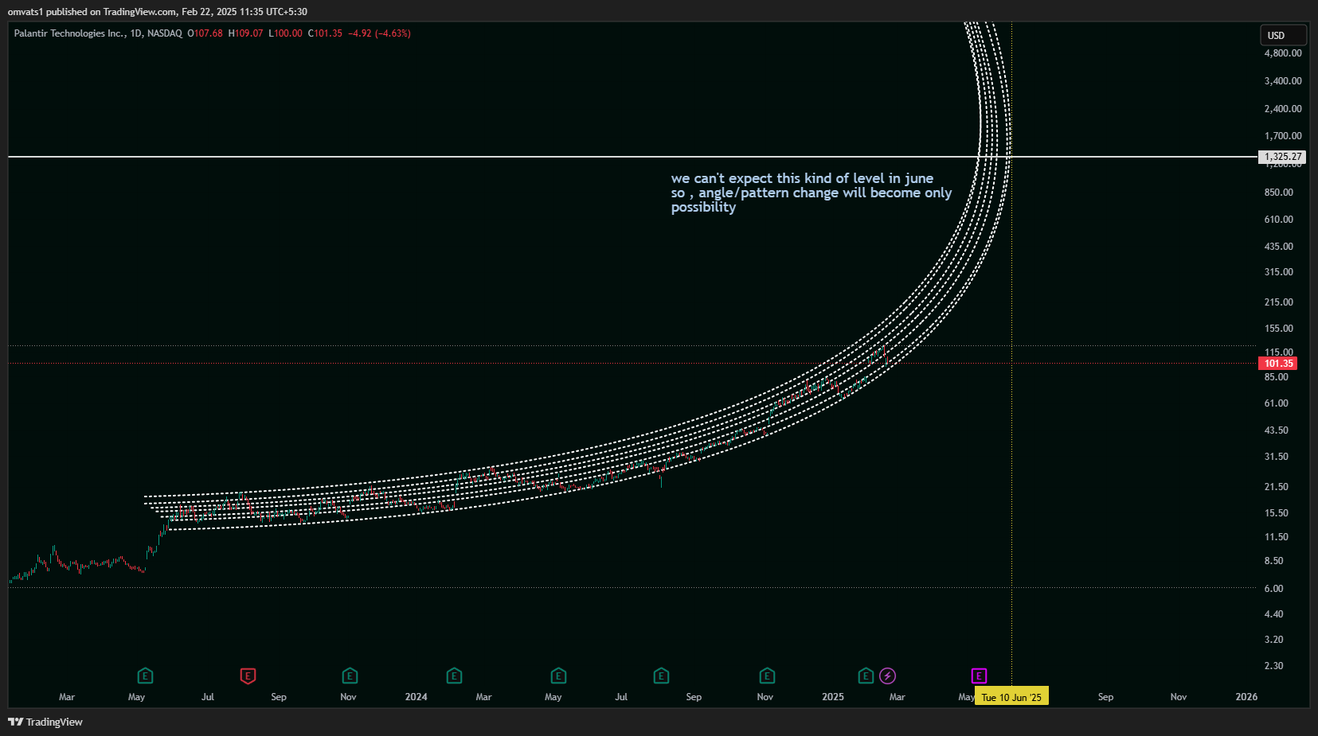
Task: Click the −4.92 (−4.63%) change value
Action: [x=380, y=33]
